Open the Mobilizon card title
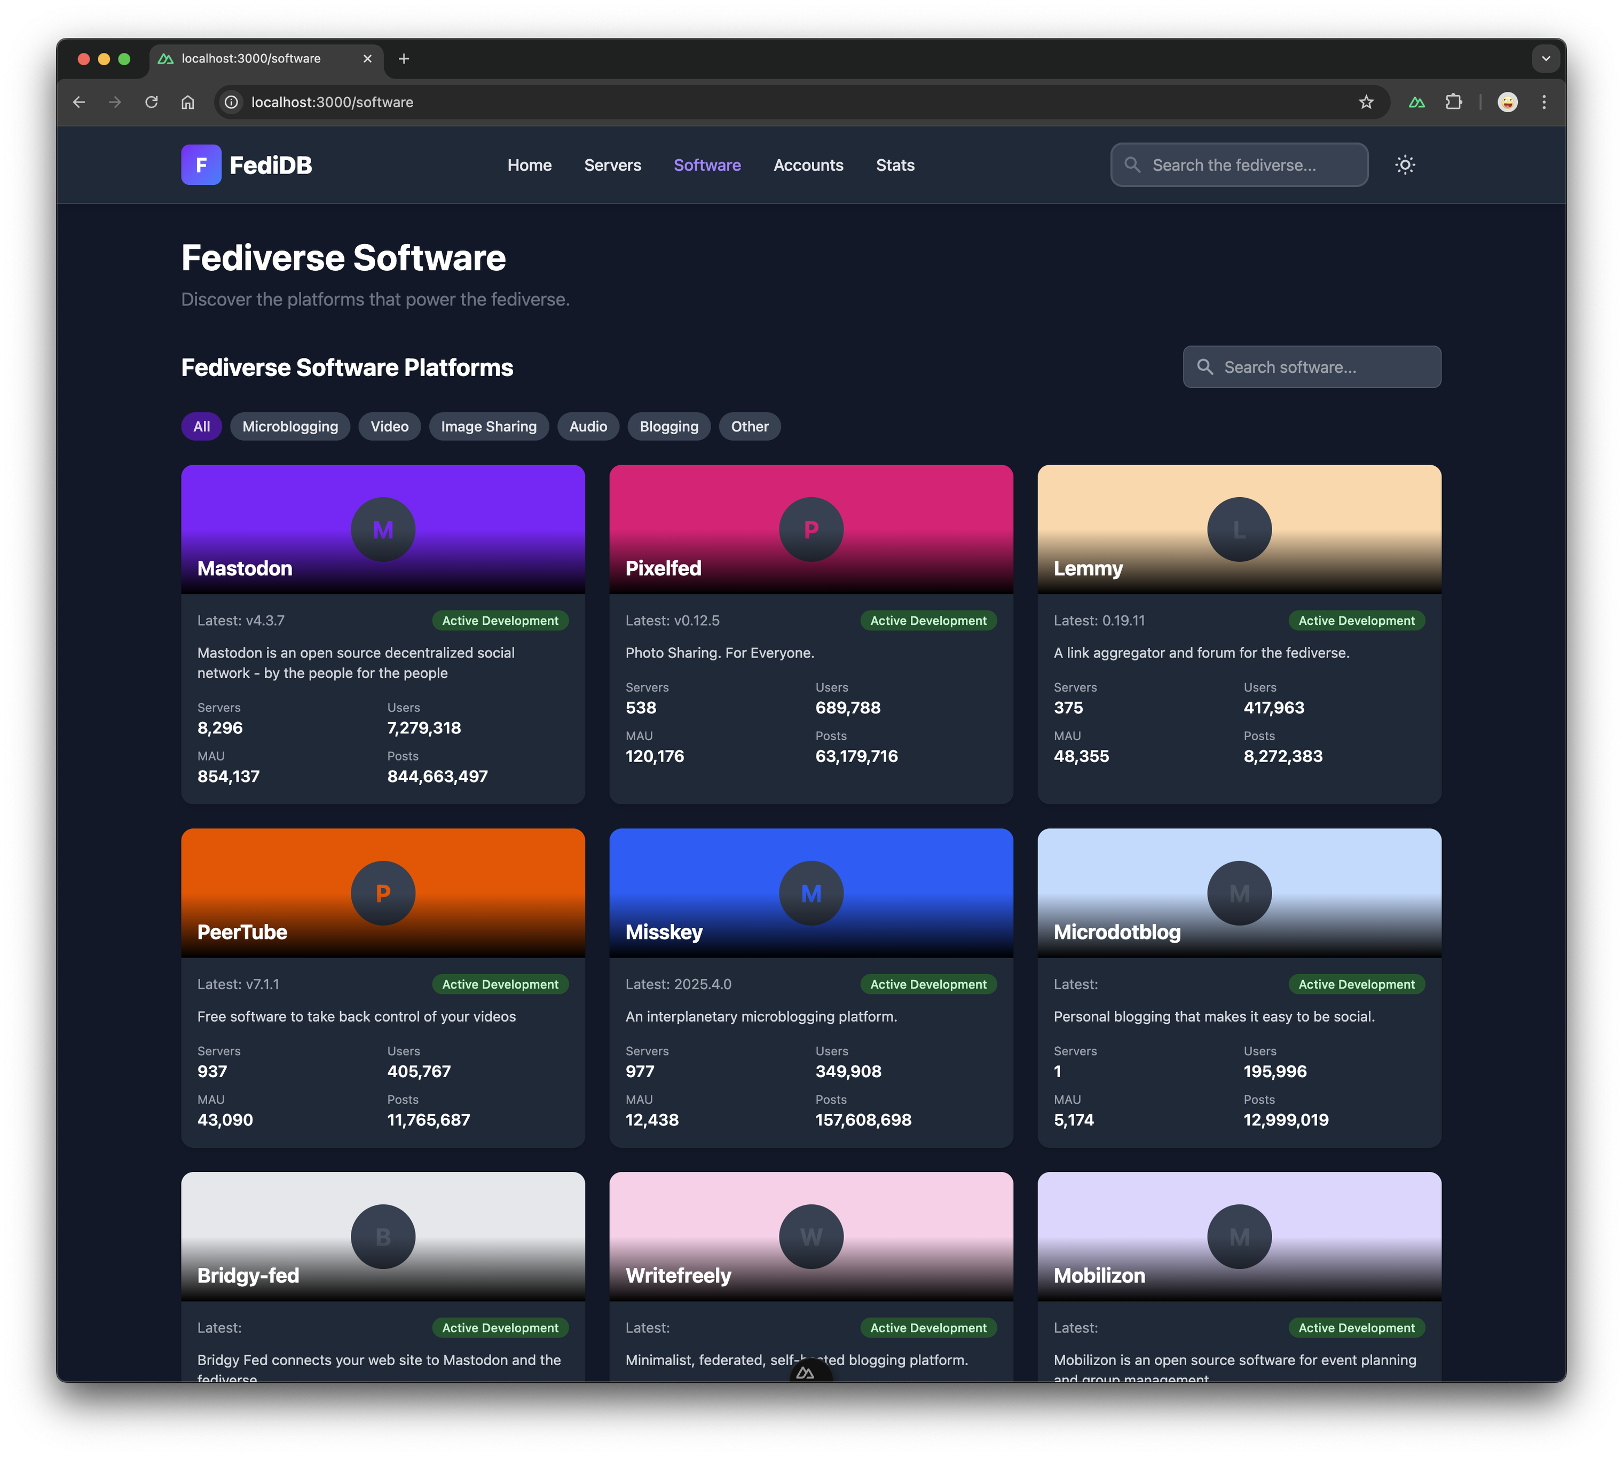Image resolution: width=1623 pixels, height=1457 pixels. click(1099, 1275)
